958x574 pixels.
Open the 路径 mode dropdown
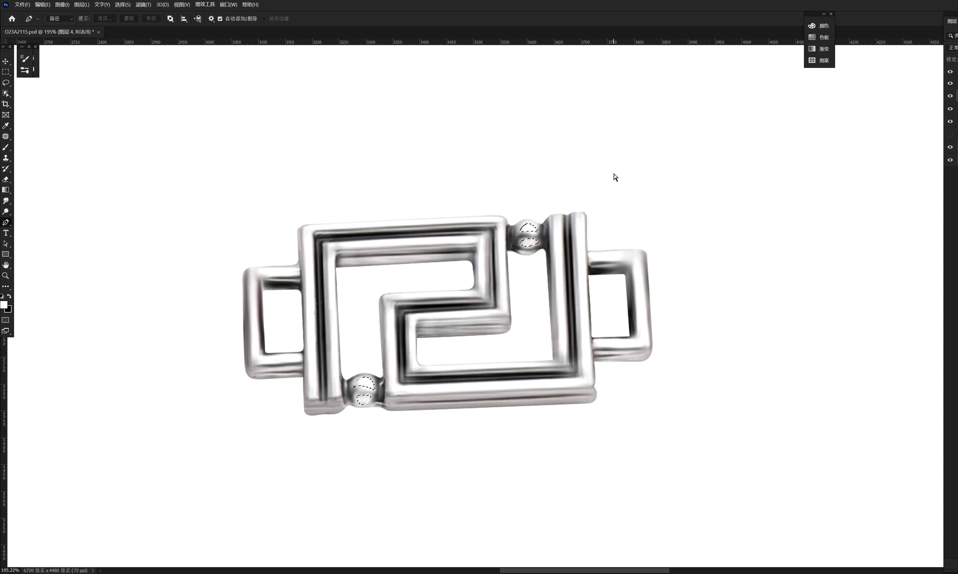point(60,19)
